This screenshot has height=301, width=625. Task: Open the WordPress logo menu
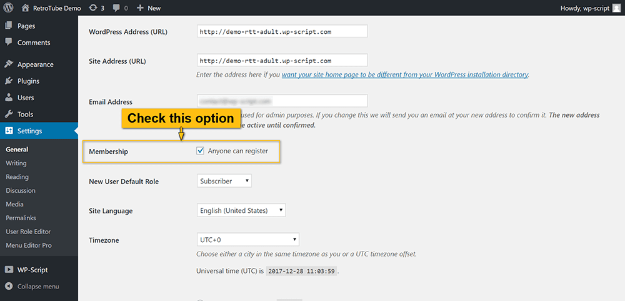8,8
